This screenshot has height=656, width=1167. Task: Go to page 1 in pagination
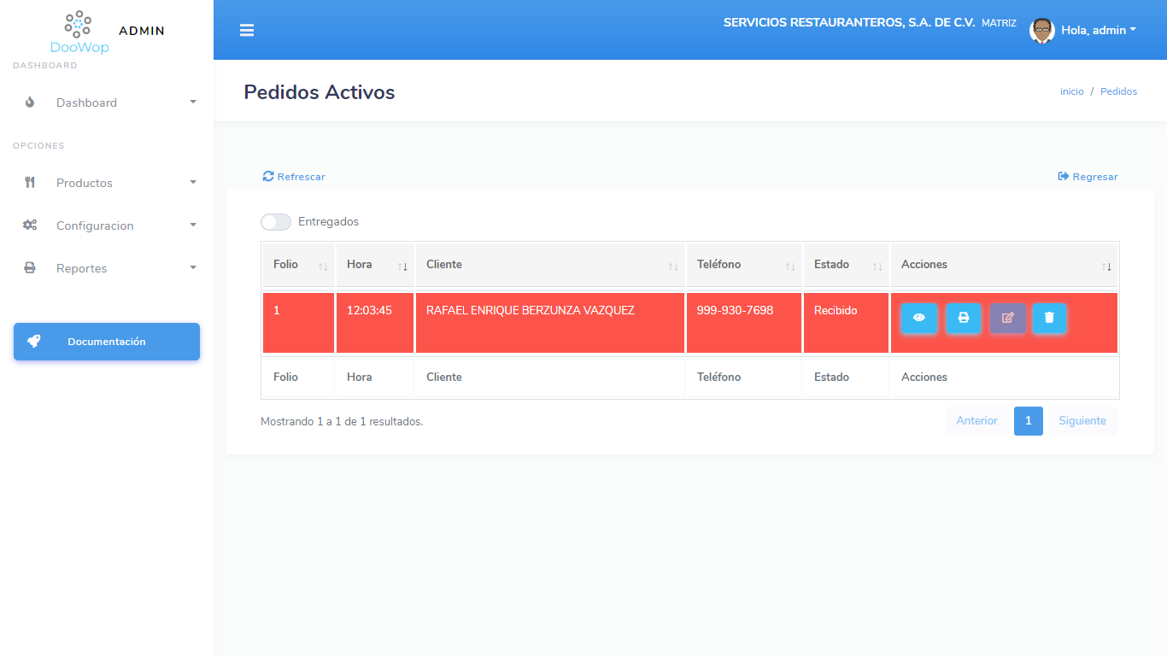(1029, 421)
